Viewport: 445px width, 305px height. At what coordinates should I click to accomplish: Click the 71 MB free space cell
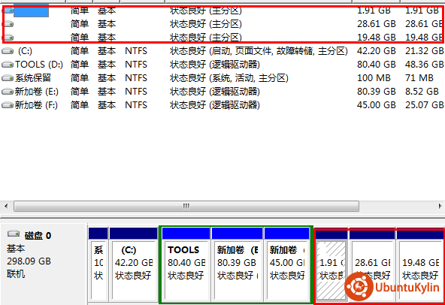[419, 78]
